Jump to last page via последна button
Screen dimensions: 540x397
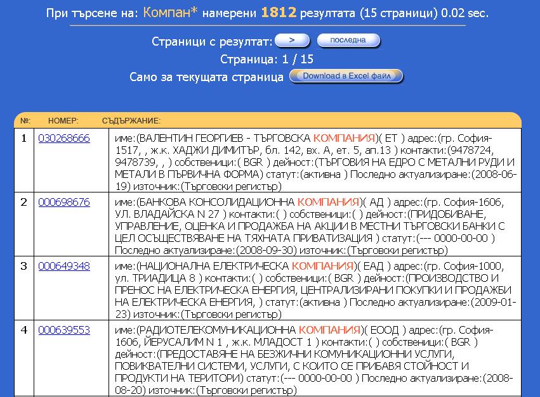tap(348, 41)
